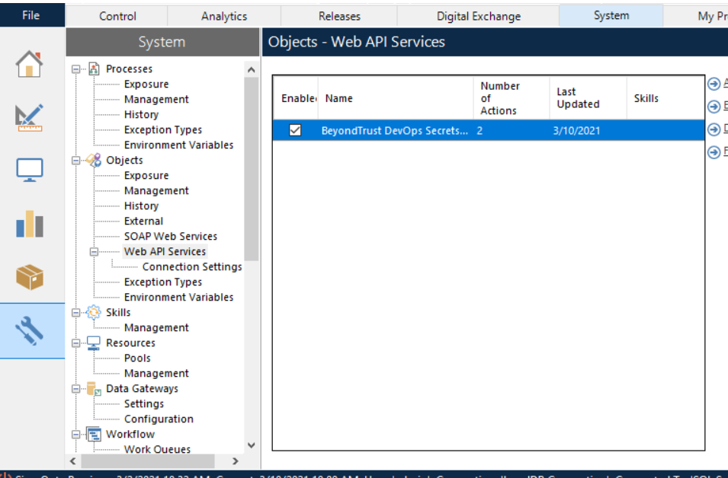This screenshot has height=478, width=728.
Task: Click the tree vertical scrollbar thumb
Action: pyautogui.click(x=251, y=169)
